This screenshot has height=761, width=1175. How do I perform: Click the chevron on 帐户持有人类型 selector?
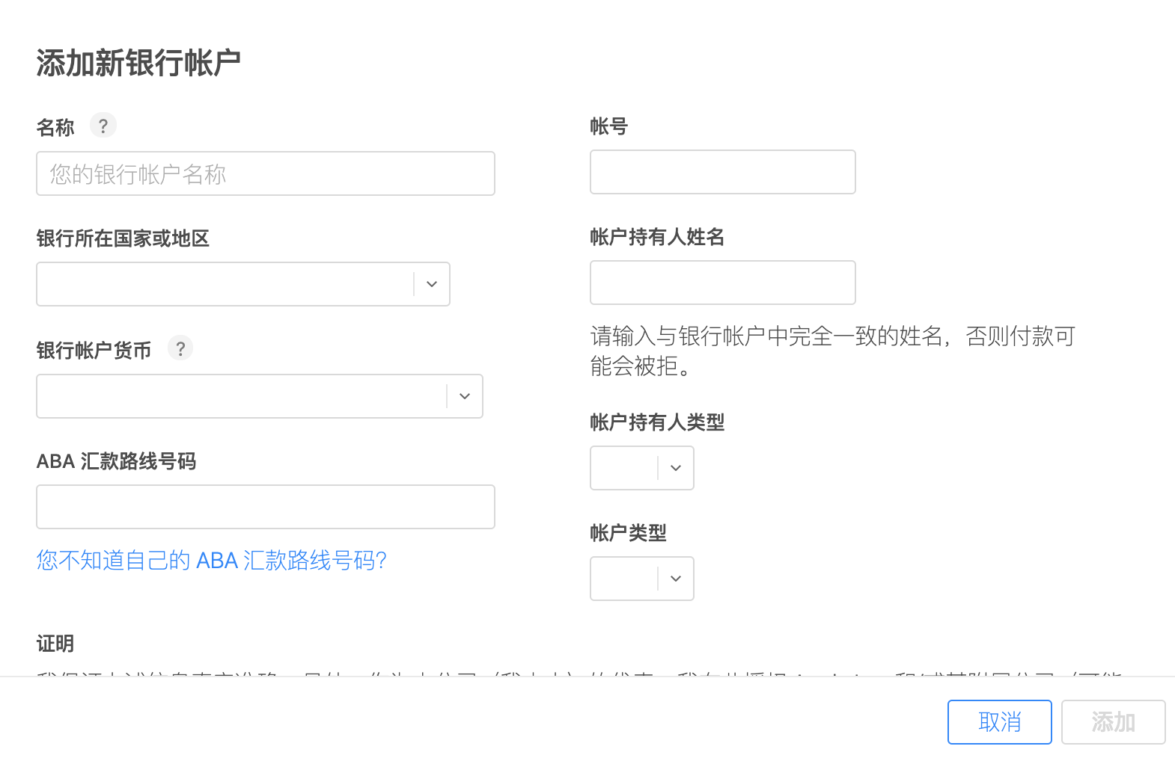674,468
